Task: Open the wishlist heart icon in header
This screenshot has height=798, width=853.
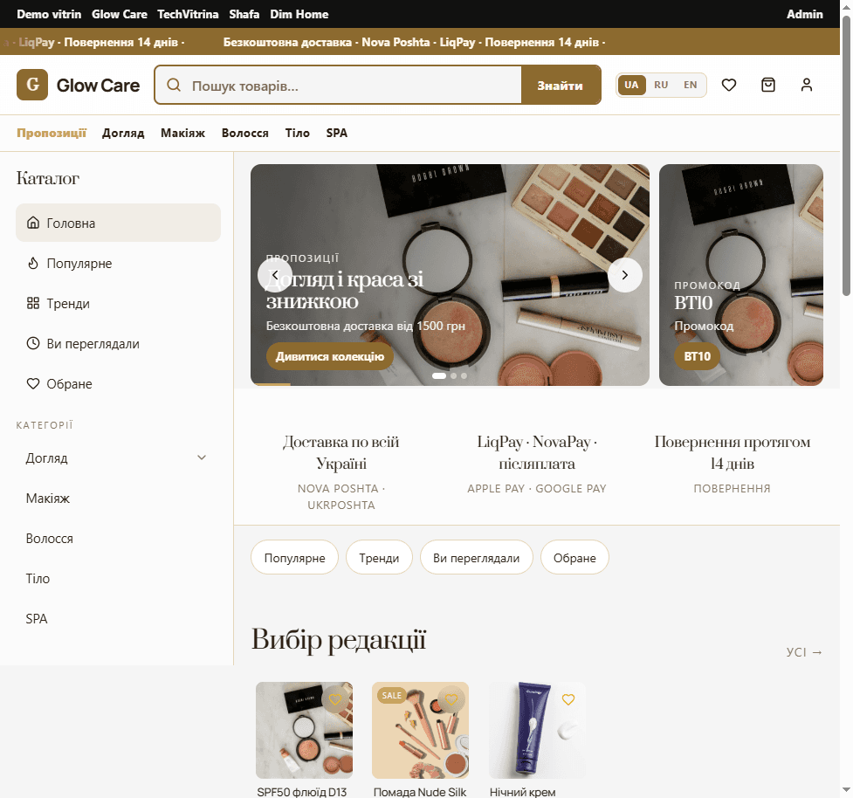Action: [728, 85]
